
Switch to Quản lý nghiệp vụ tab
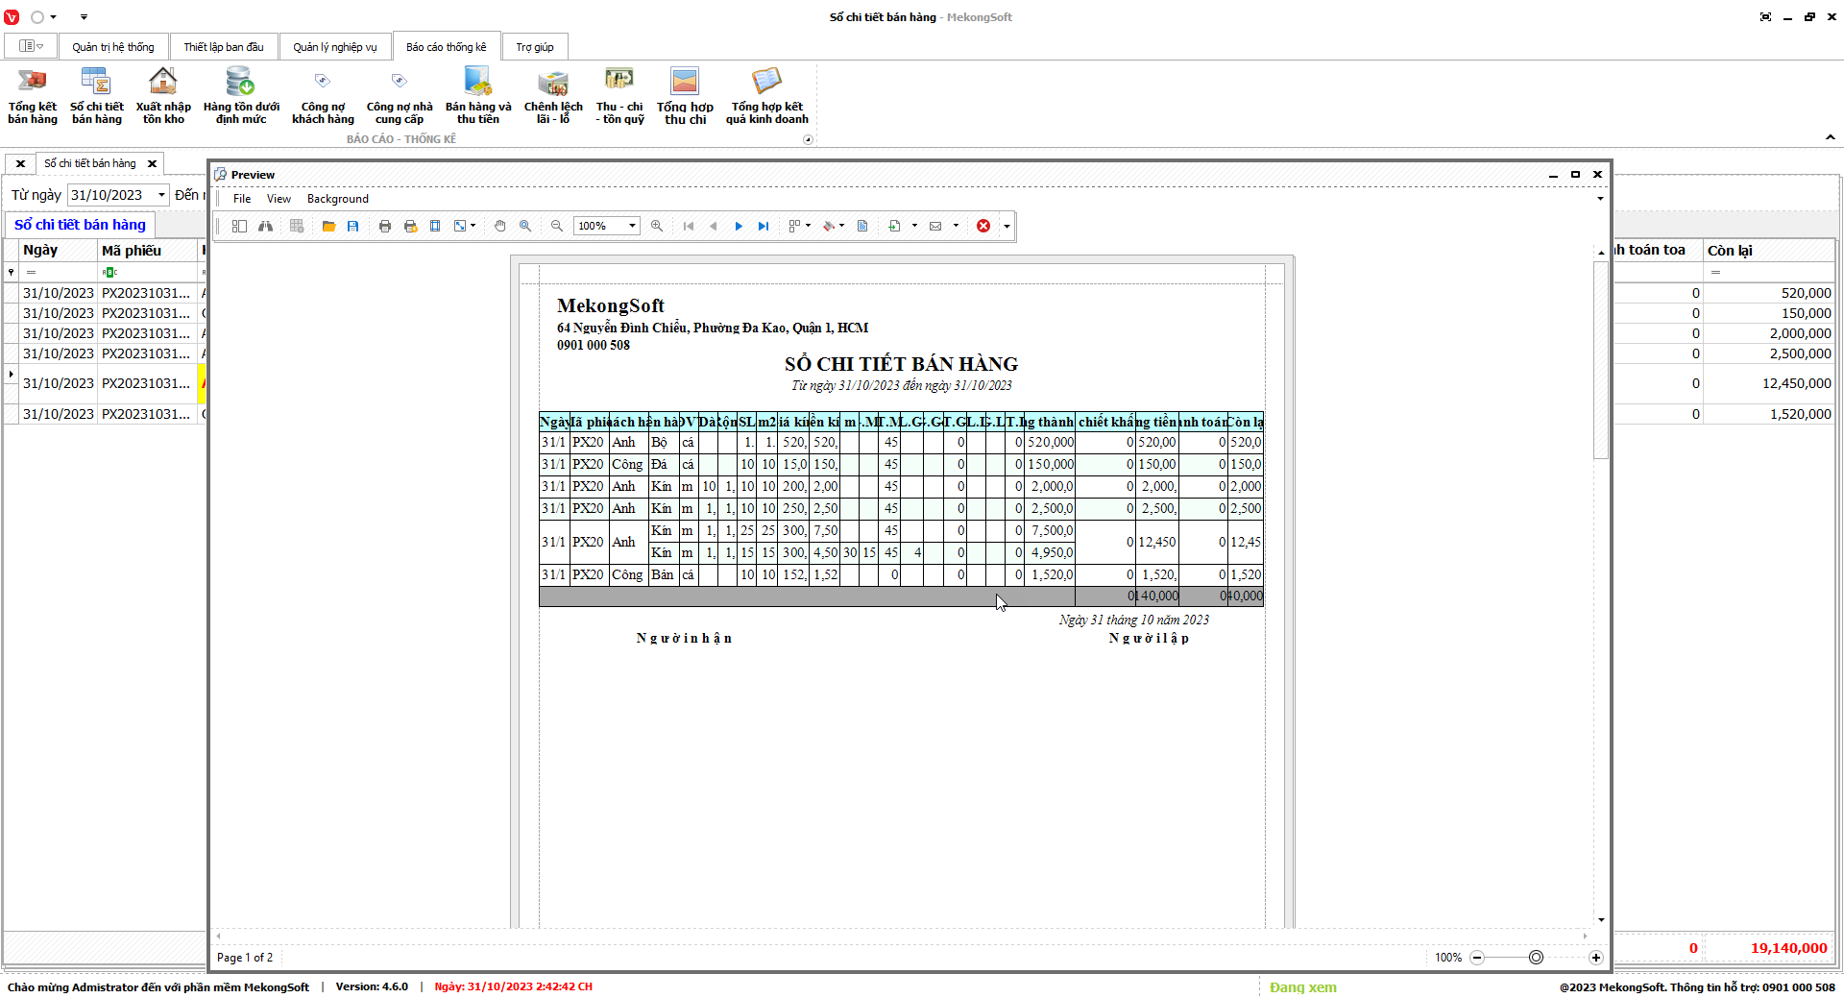click(x=335, y=47)
